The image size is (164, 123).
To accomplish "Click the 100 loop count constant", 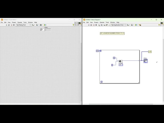I will [x=97, y=51].
